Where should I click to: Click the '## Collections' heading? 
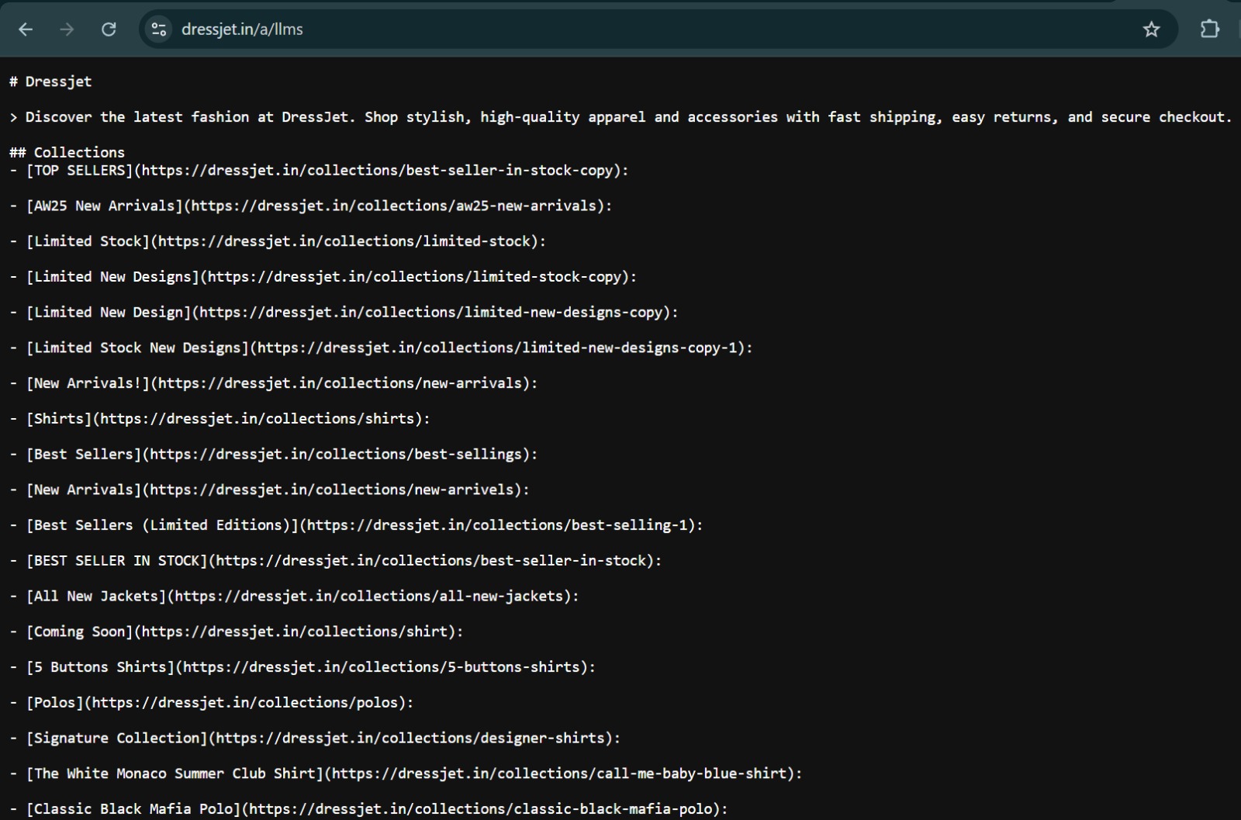point(67,152)
